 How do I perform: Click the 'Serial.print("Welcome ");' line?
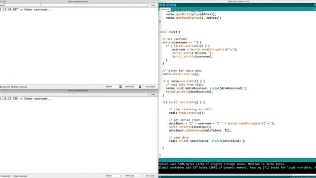click(x=193, y=53)
